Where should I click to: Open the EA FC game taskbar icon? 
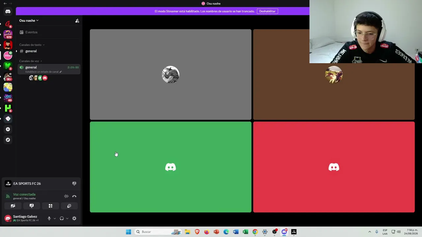[x=294, y=232]
